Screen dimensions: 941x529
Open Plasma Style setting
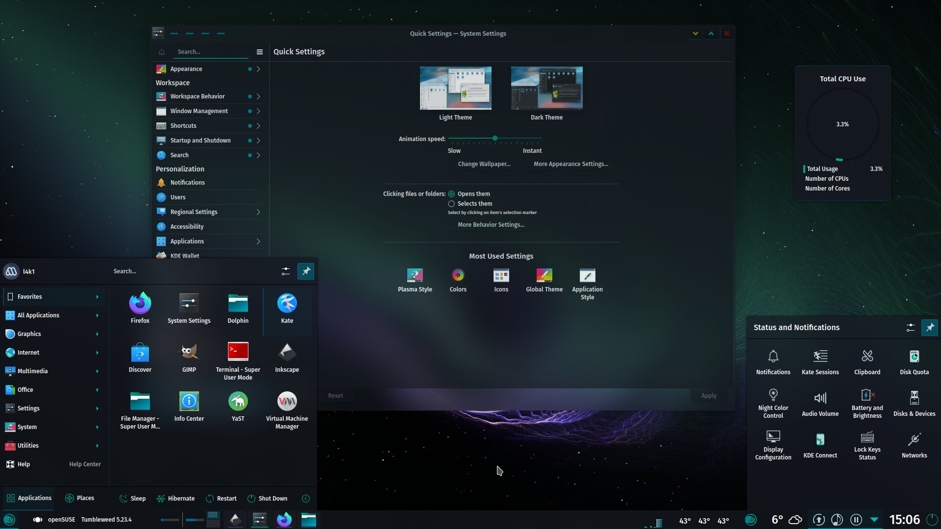415,280
